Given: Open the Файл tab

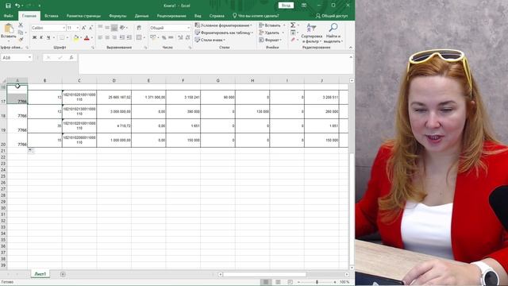Looking at the screenshot, I should 9,16.
